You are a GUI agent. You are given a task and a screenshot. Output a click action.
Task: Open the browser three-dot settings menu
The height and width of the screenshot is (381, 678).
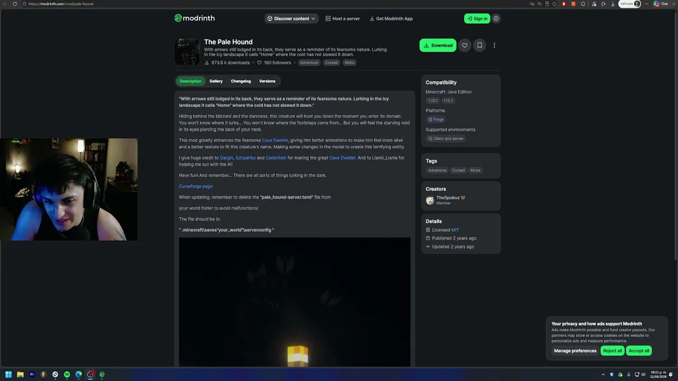pos(646,4)
